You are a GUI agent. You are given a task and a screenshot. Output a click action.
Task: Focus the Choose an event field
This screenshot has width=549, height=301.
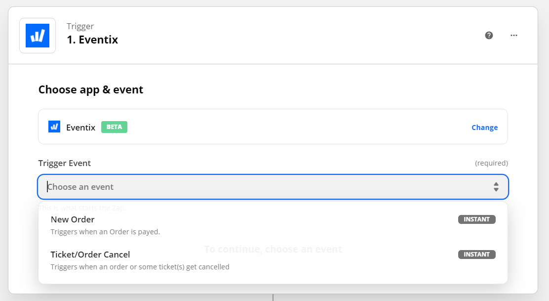(x=273, y=187)
